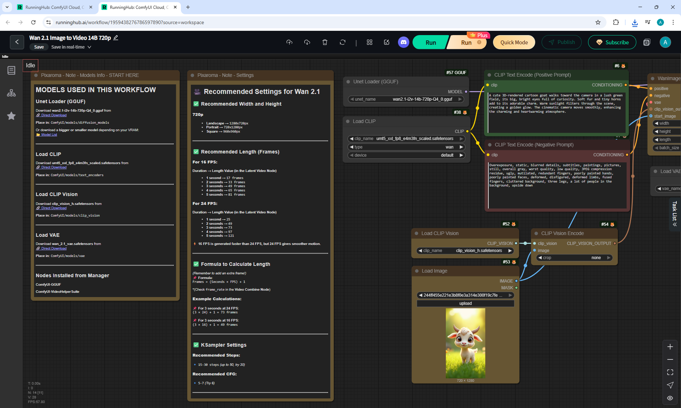The height and width of the screenshot is (408, 681).
Task: Open the node tree sidebar icon
Action: pyautogui.click(x=11, y=93)
